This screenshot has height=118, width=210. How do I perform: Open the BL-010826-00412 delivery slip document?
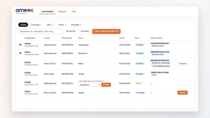(161, 66)
